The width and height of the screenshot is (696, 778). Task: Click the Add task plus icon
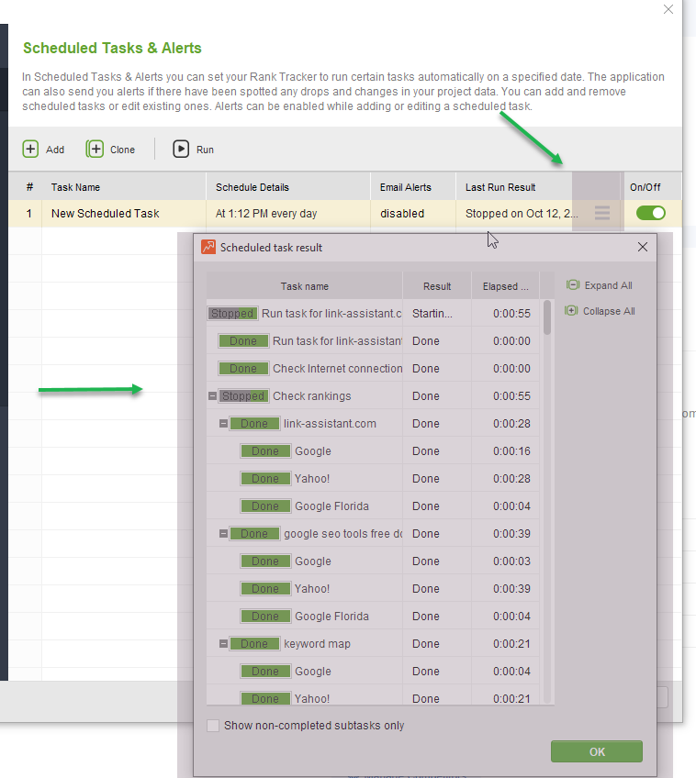tap(30, 150)
